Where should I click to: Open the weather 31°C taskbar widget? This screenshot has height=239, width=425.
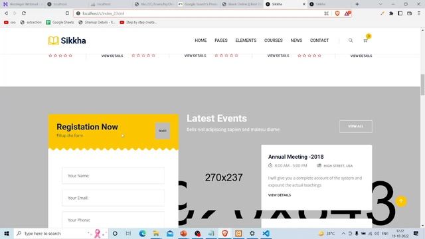coord(327,233)
